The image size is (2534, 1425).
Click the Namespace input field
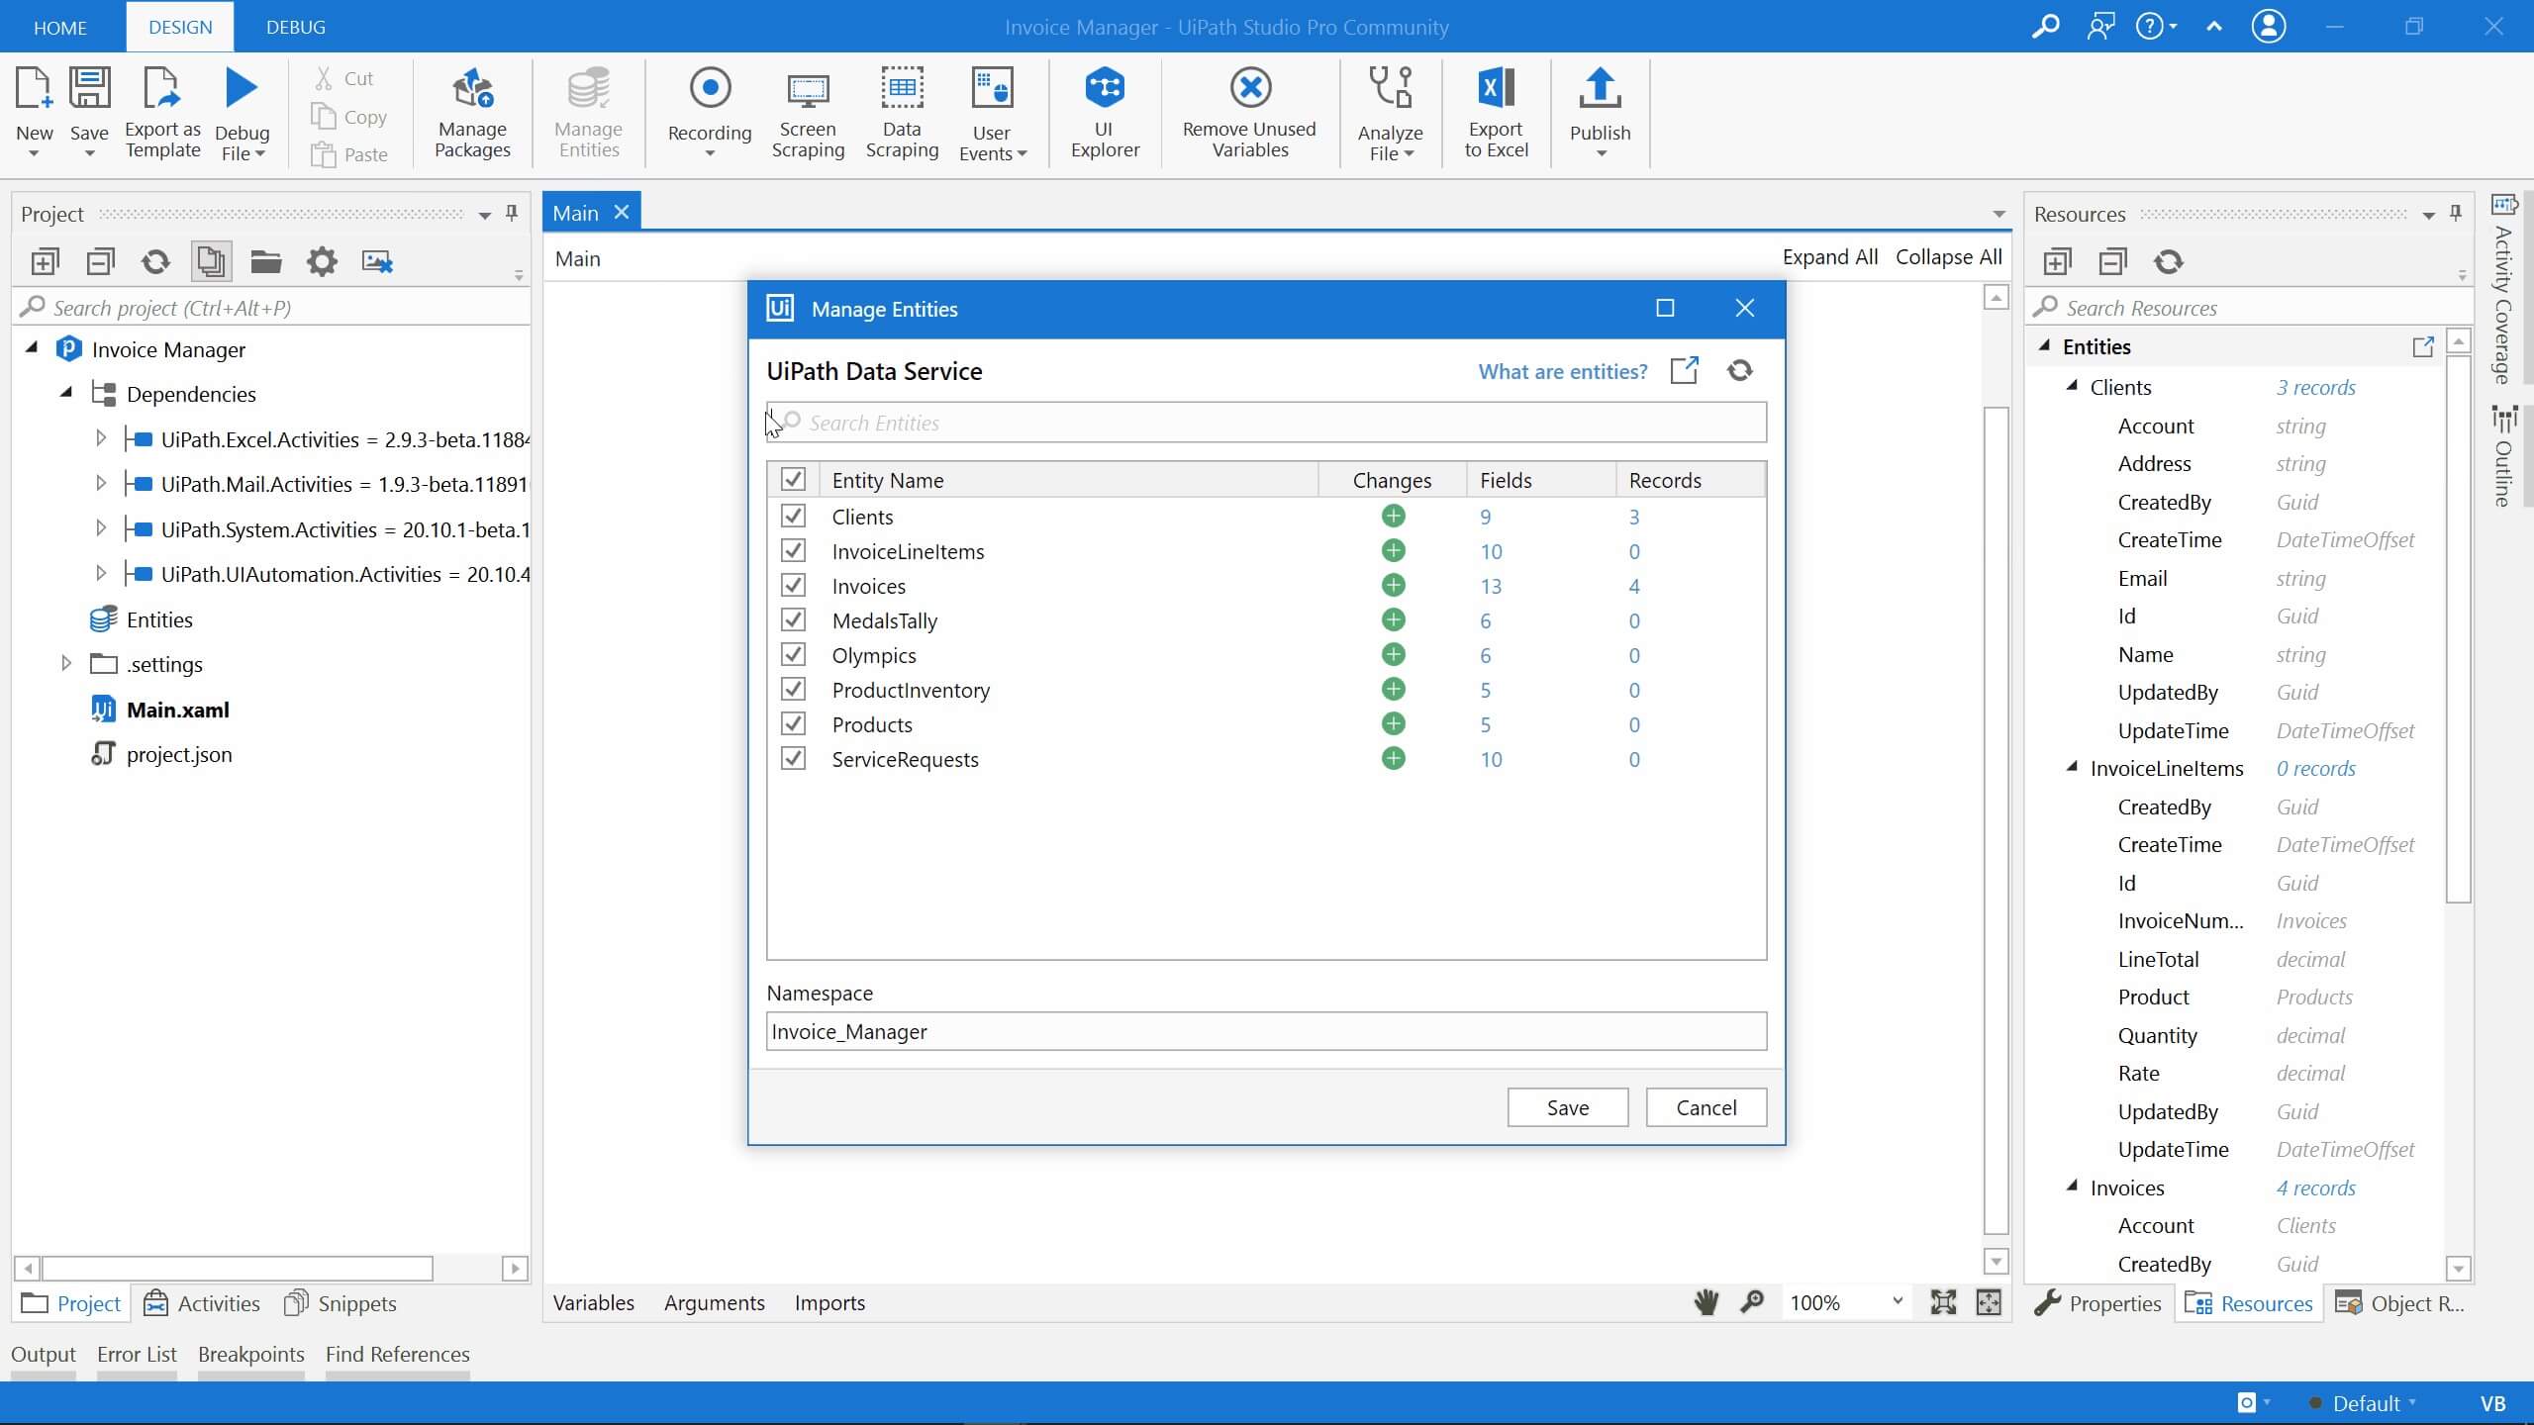coord(1266,1031)
